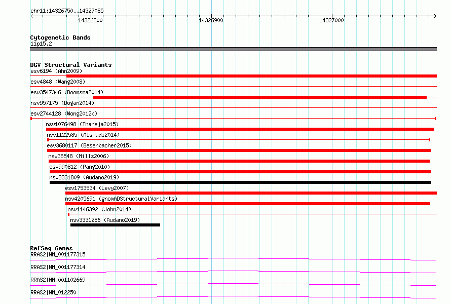
Task: Open variant nsv38548 (Mills2006) label
Action: (79, 156)
